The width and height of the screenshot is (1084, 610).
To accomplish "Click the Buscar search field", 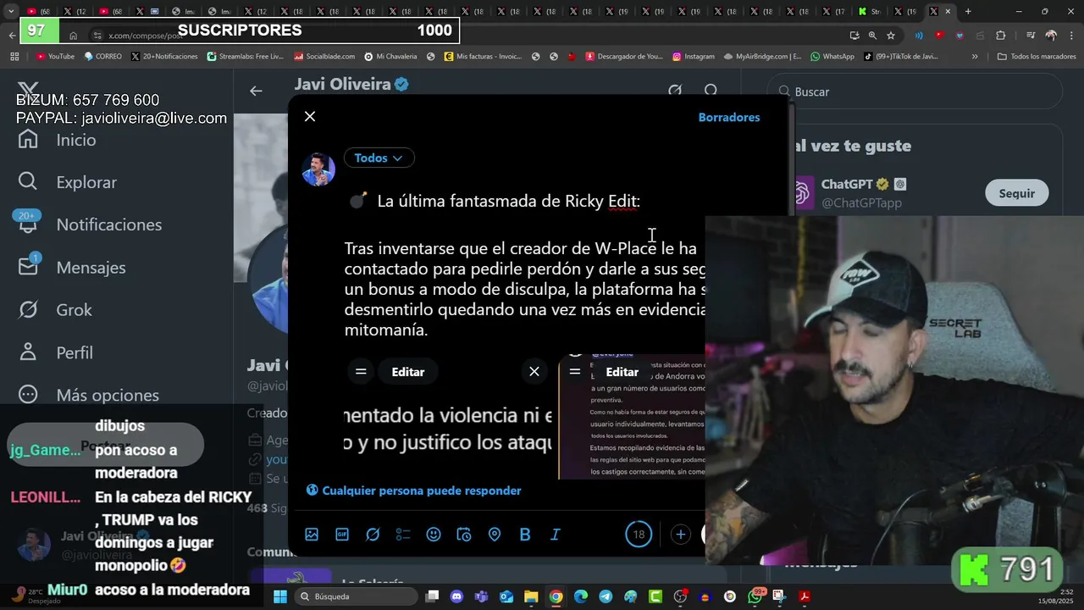I will [x=915, y=91].
